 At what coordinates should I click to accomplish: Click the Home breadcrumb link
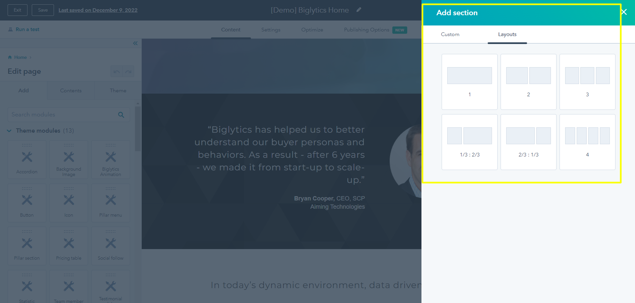(21, 57)
